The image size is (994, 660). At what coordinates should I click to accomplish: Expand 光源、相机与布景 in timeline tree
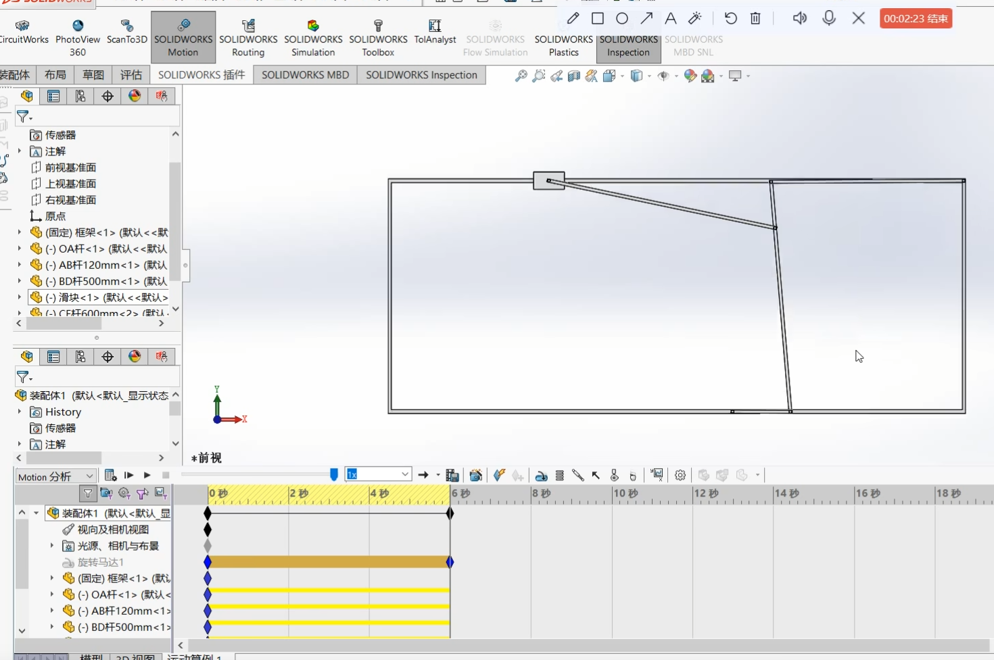[x=52, y=545]
